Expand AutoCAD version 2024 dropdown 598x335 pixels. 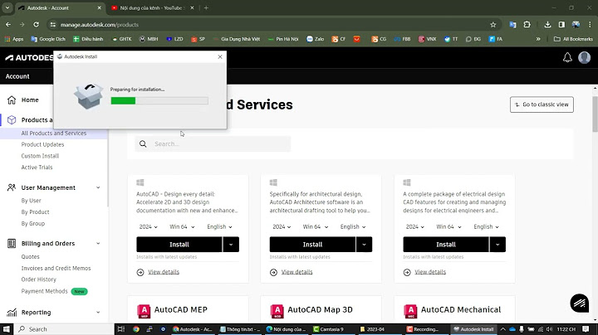click(148, 226)
